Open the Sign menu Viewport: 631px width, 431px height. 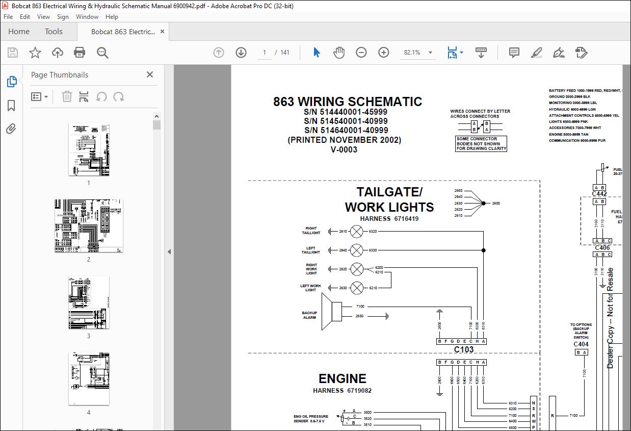63,17
